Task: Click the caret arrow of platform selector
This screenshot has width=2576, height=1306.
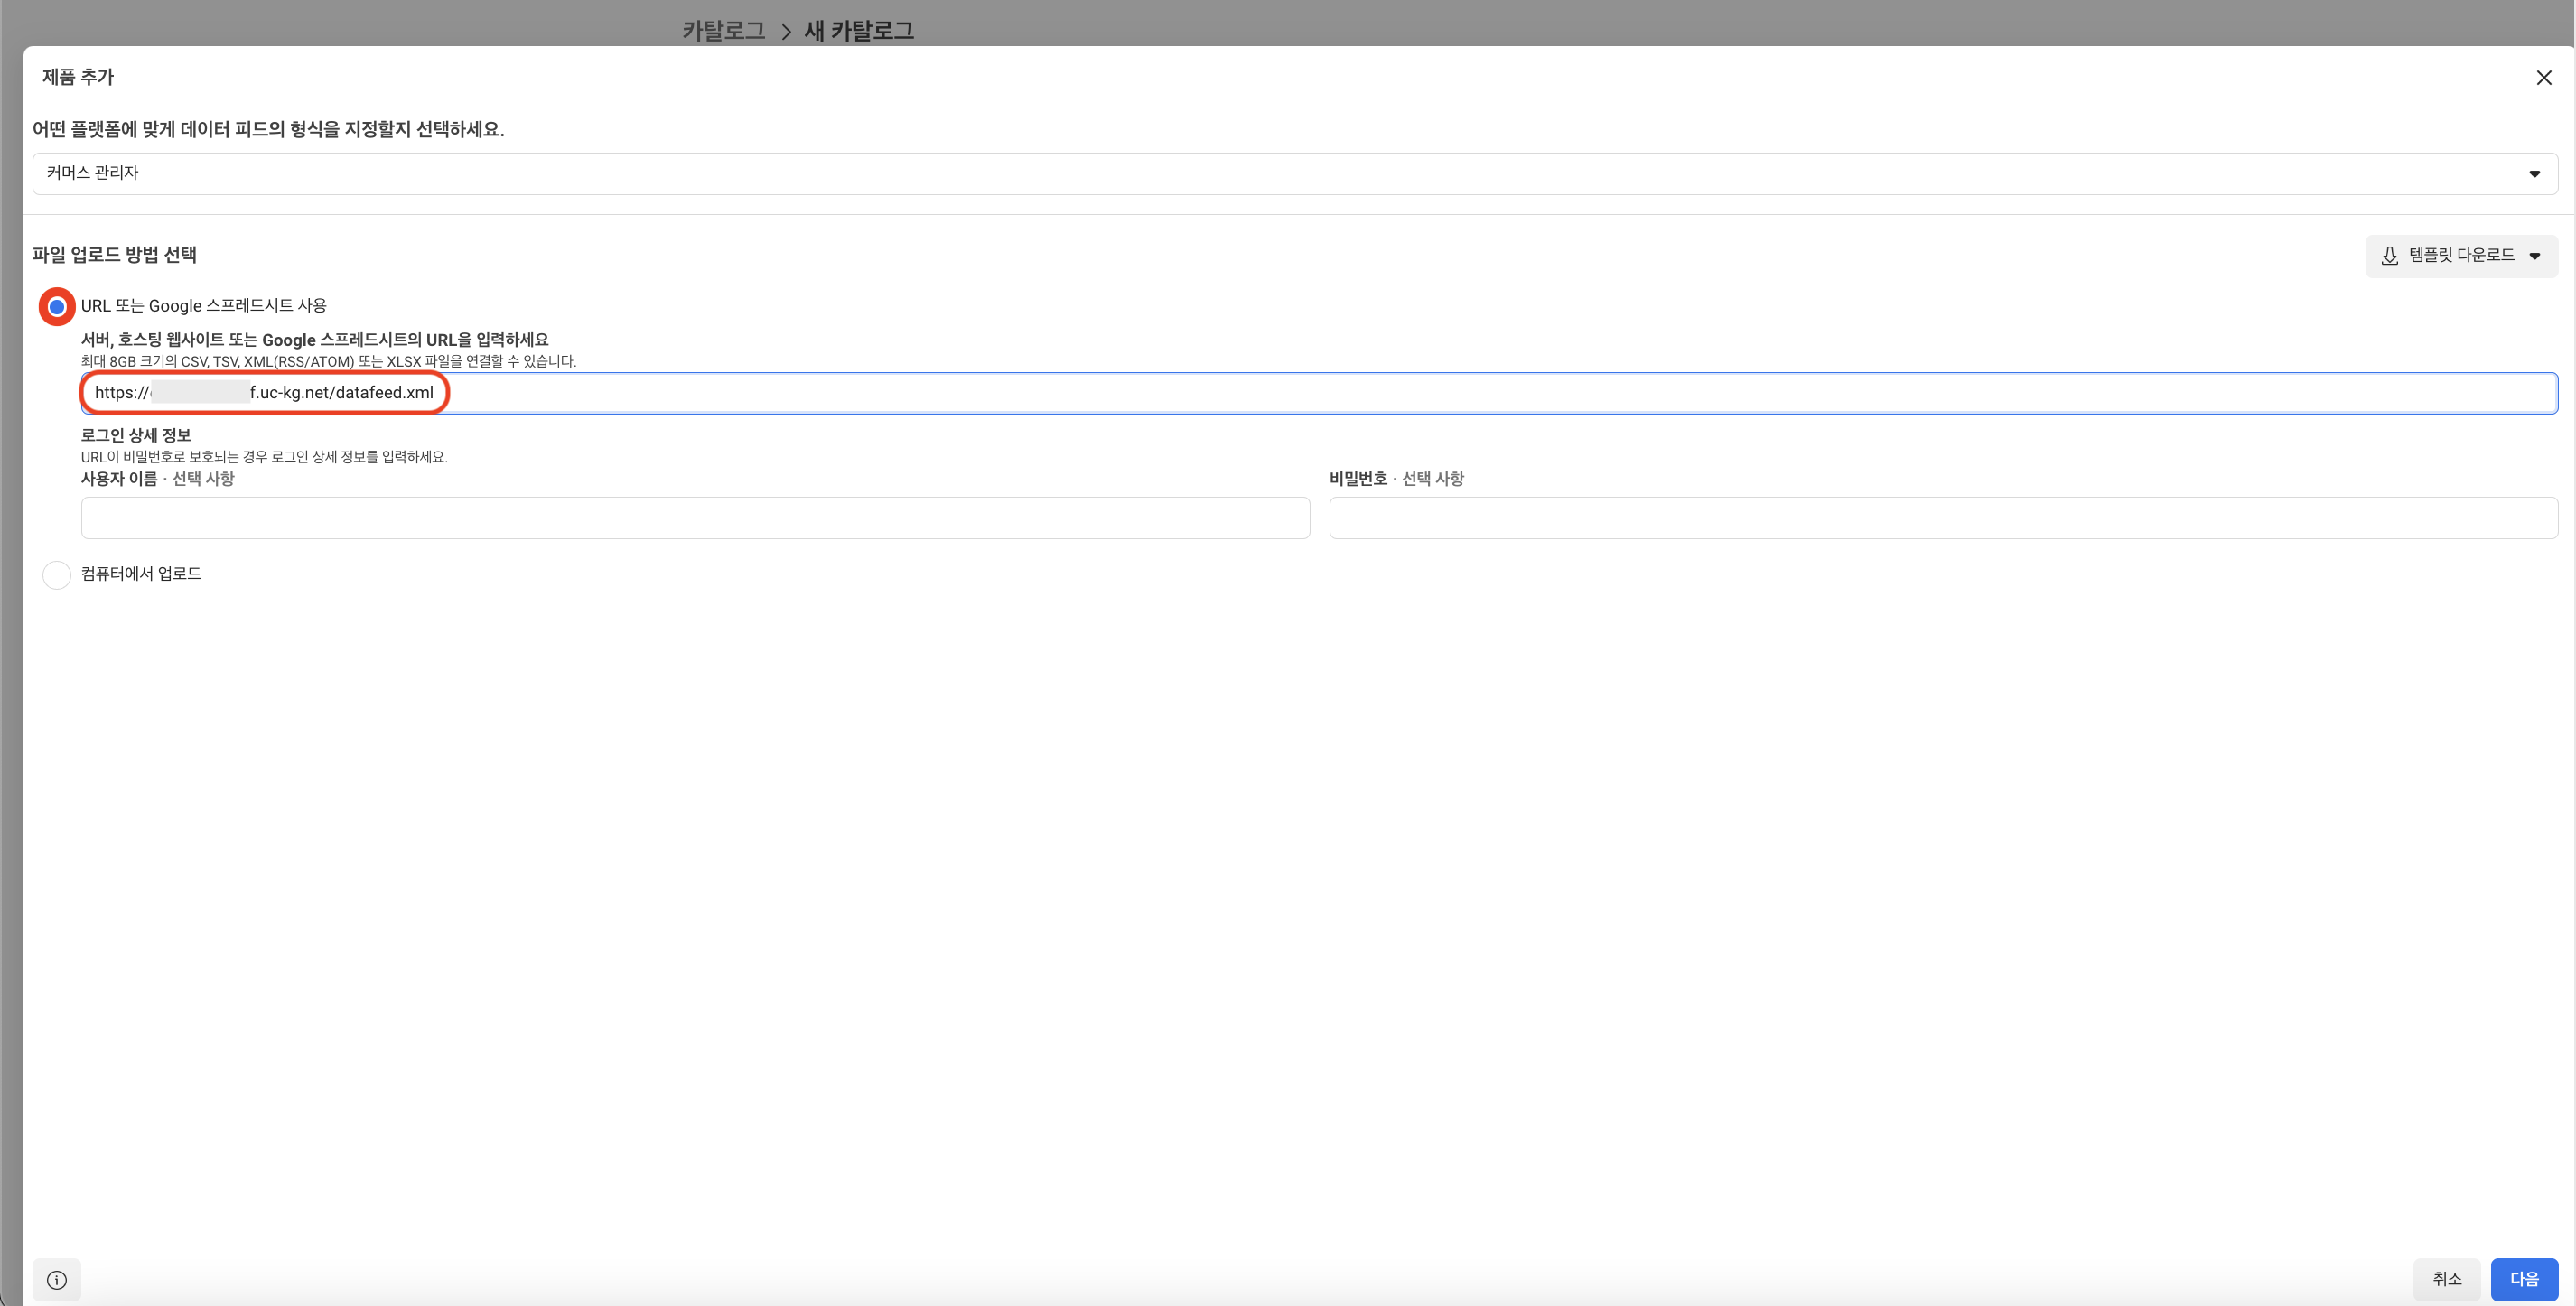Action: (x=2534, y=174)
